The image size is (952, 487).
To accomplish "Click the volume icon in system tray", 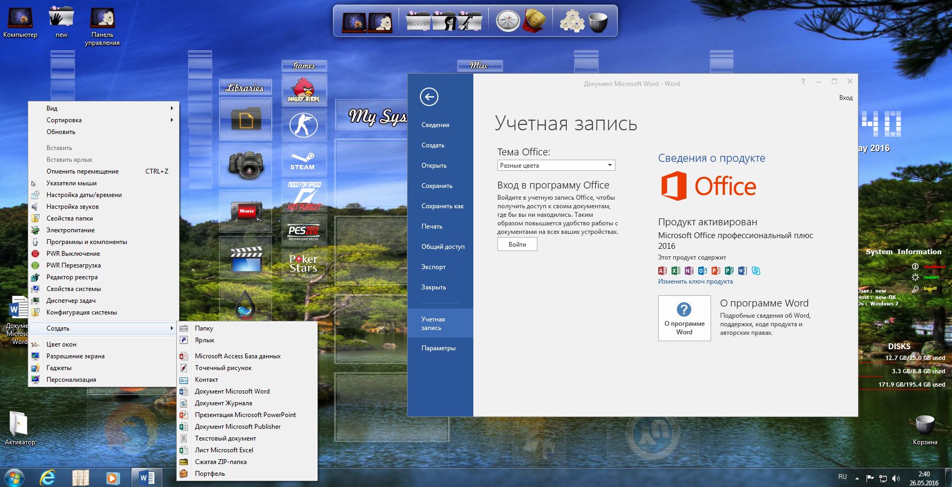I will (x=896, y=478).
